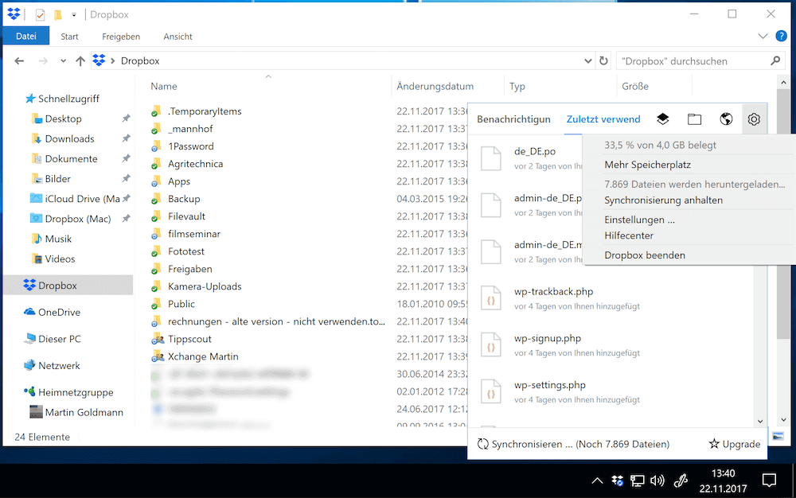Click the taskbar clock showing 13:40
This screenshot has height=498, width=796.
723,480
